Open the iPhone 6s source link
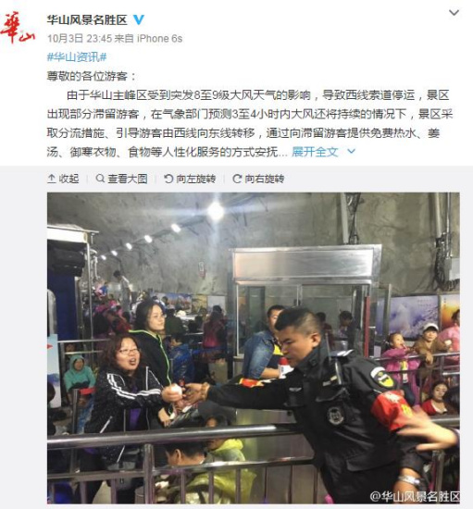This screenshot has height=509, width=473. (159, 39)
